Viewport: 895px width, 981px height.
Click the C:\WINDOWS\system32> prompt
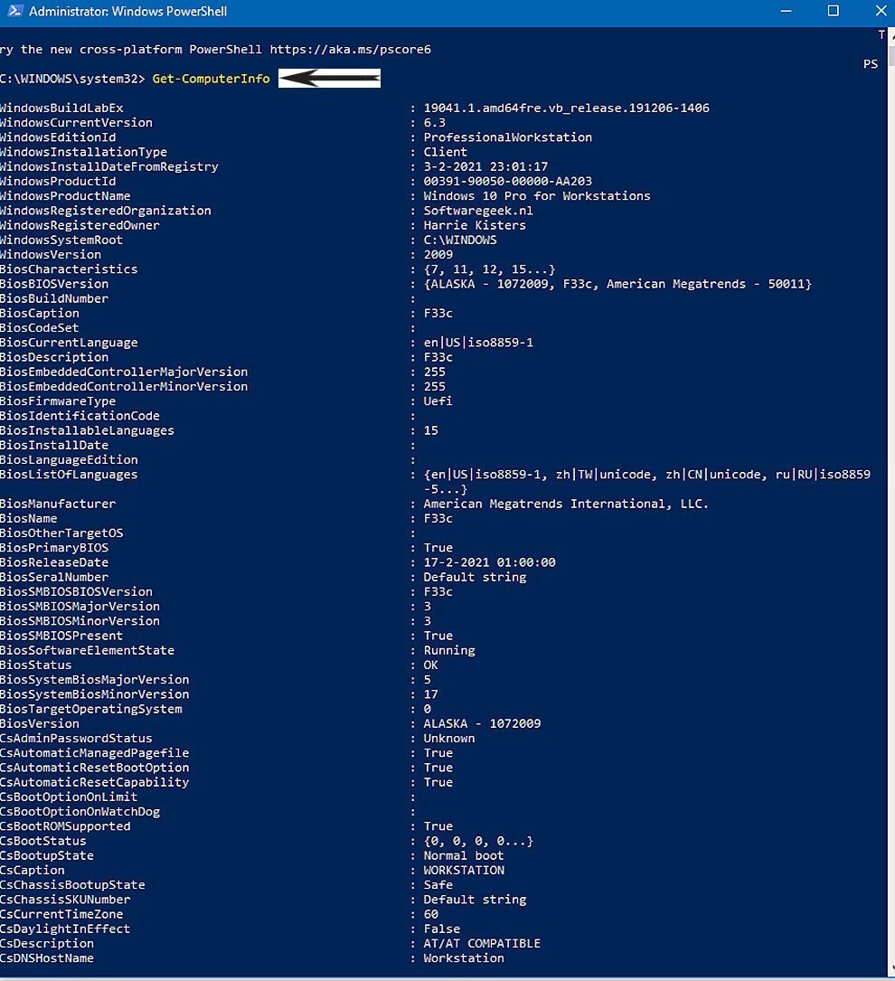(x=72, y=79)
